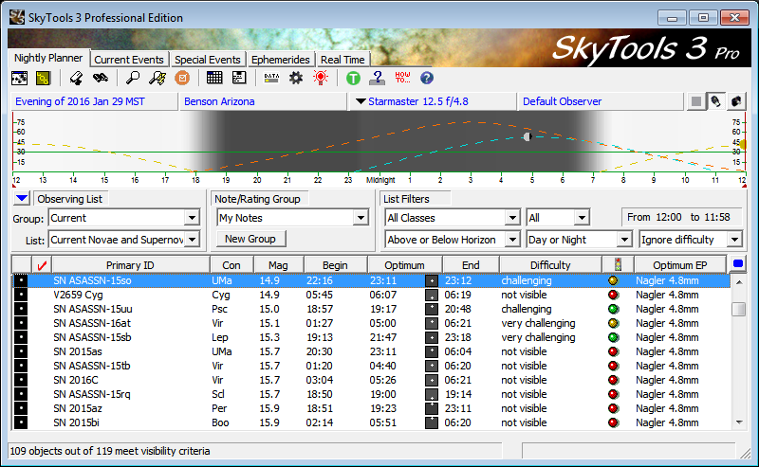Click the New Group button

pos(250,240)
